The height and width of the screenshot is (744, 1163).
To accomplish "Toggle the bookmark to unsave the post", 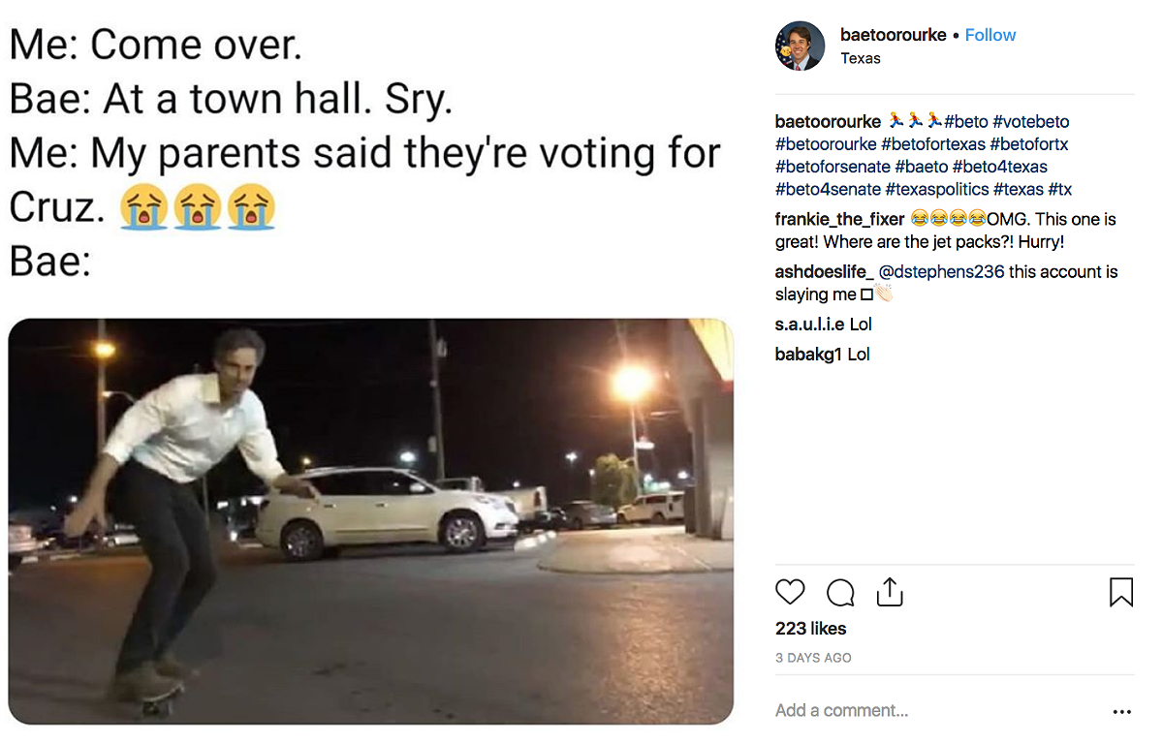I will [x=1120, y=592].
